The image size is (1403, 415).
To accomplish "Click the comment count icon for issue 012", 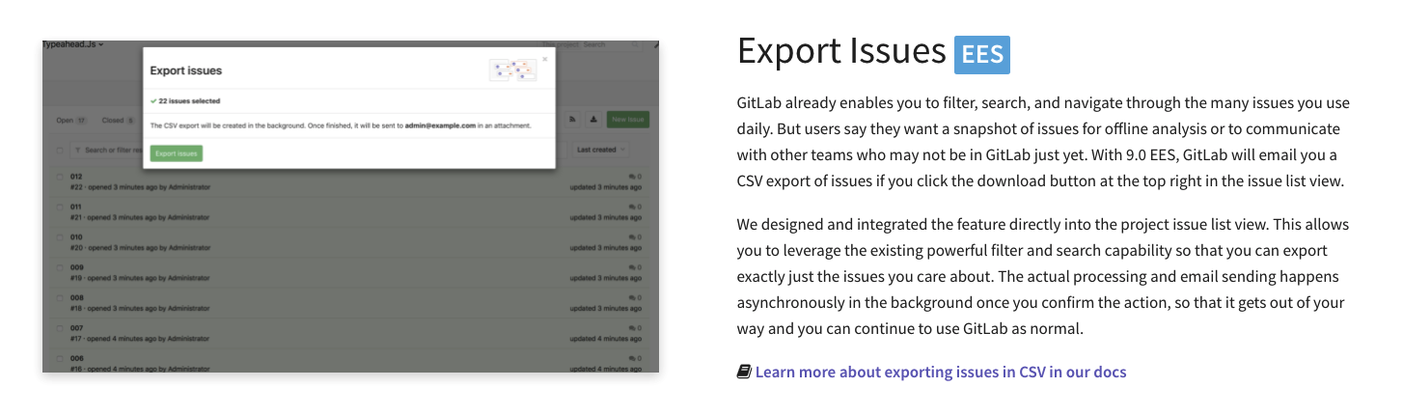I will (633, 177).
